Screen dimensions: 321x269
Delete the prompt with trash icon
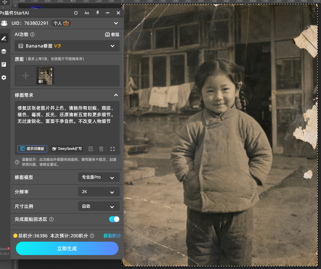(101, 149)
